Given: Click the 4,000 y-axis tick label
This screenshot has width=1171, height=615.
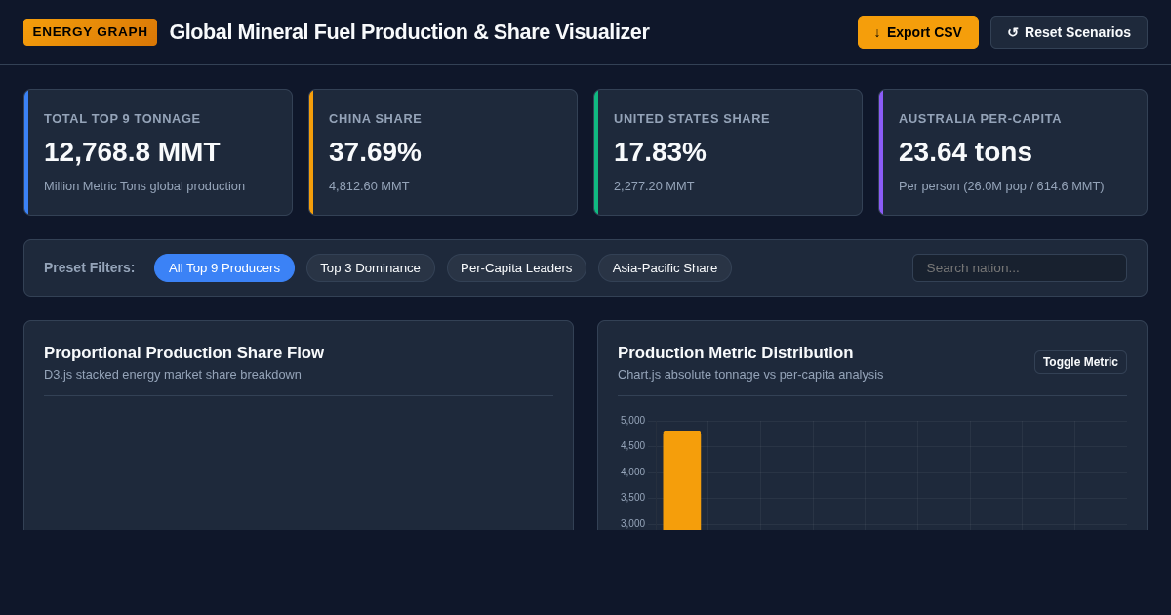Looking at the screenshot, I should coord(632,472).
